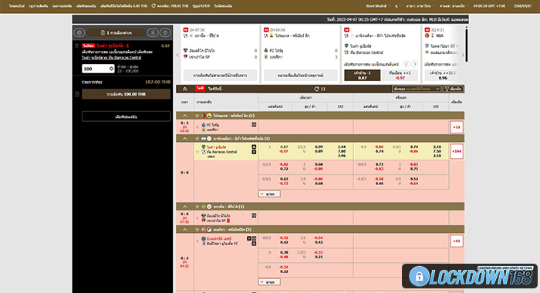Screen dimensions: 540x293
Task: Show previous featured match with left carousel arrow
Action: (x=178, y=55)
